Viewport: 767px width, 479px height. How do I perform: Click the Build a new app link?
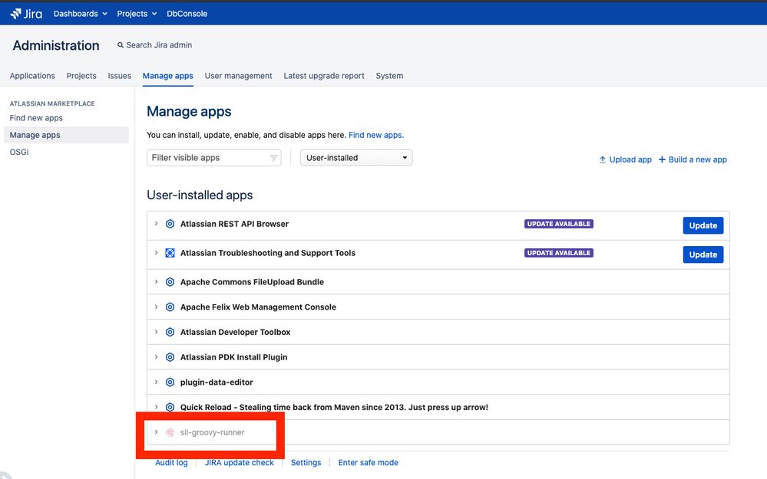(x=698, y=159)
